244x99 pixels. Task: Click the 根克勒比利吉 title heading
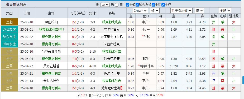(x=16, y=5)
